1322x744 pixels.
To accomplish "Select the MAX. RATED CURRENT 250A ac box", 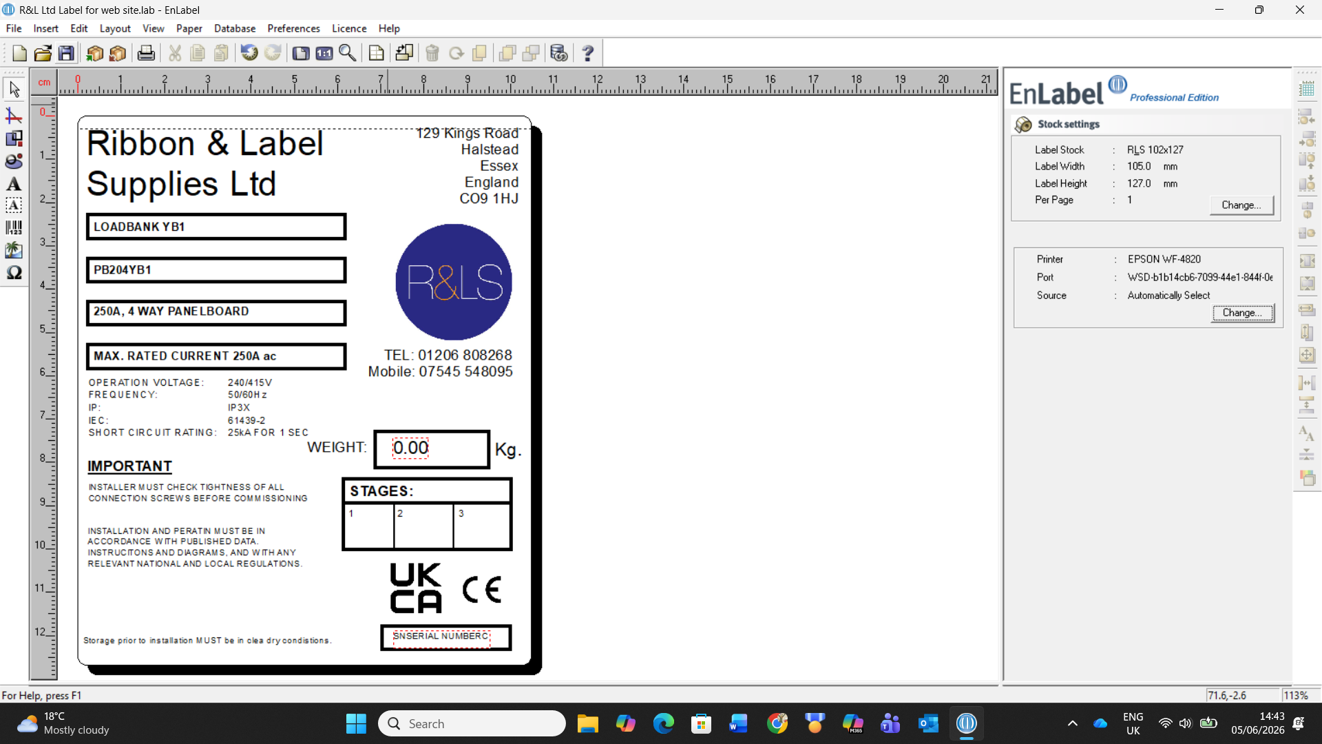I will [216, 356].
